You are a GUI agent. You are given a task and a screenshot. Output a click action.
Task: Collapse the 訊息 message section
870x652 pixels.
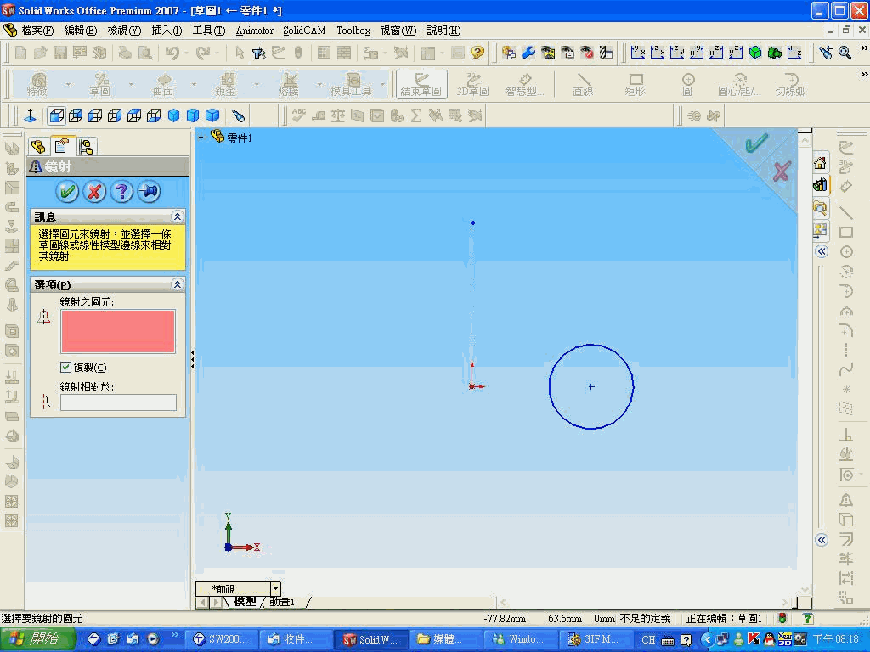pos(177,216)
